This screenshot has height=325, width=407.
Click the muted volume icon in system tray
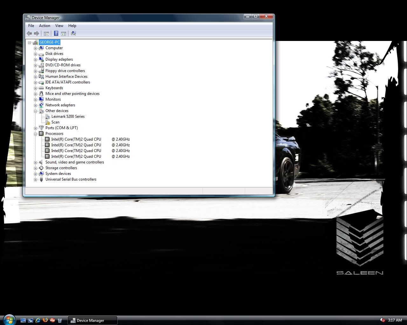[382, 320]
